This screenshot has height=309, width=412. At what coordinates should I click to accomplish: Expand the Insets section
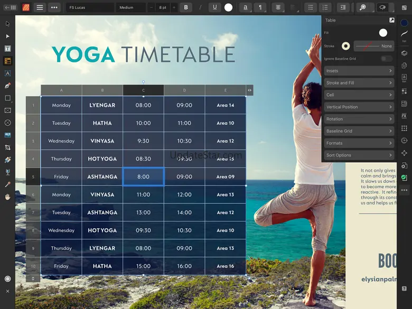[359, 71]
